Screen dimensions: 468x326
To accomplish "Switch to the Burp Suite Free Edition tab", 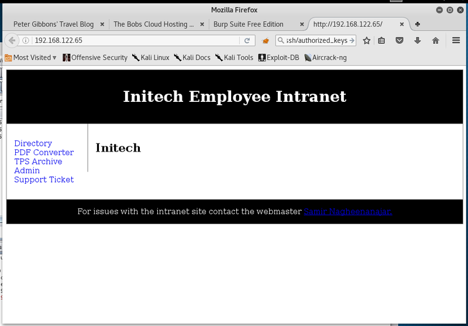I will pos(248,24).
